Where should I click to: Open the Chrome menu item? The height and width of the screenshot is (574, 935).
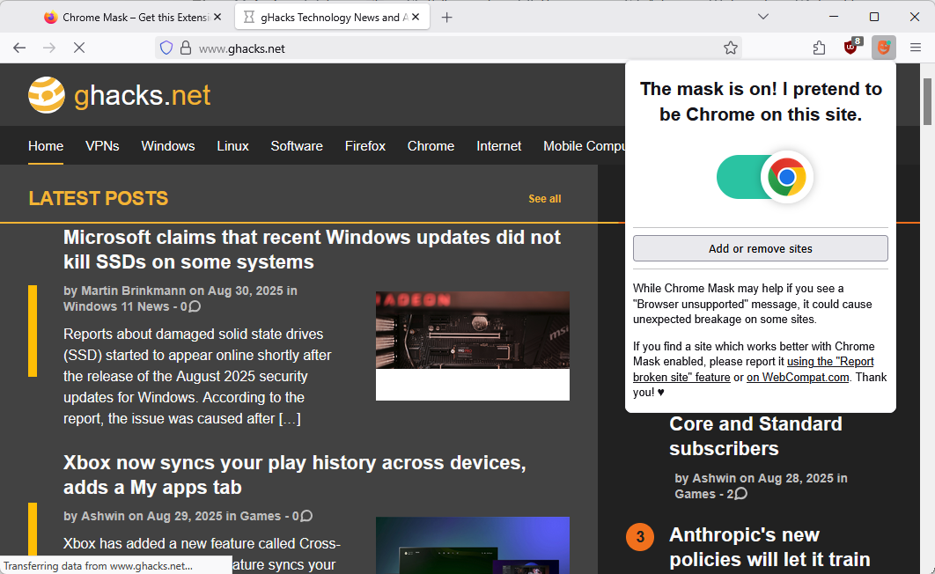(431, 146)
